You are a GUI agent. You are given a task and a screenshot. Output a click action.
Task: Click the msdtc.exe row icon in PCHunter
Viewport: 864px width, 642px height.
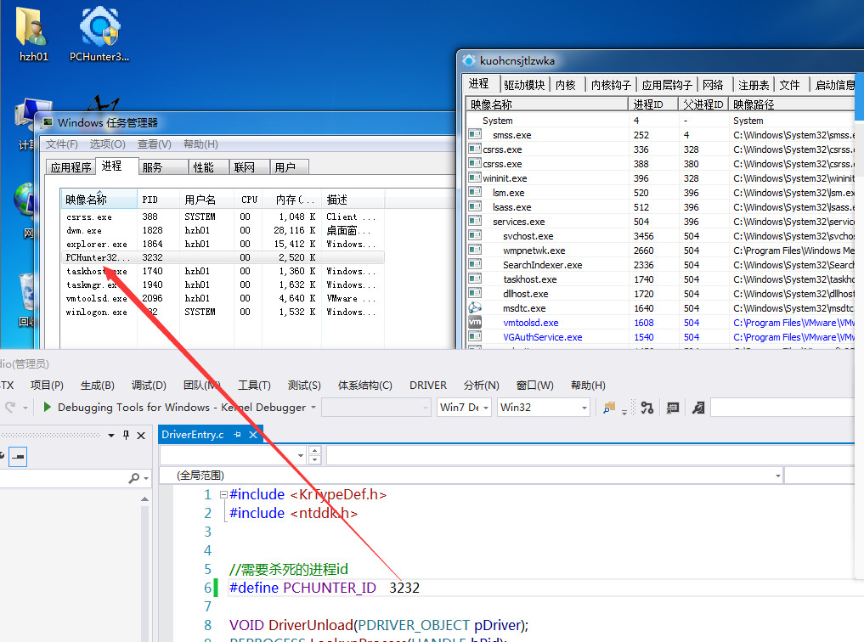click(x=474, y=307)
